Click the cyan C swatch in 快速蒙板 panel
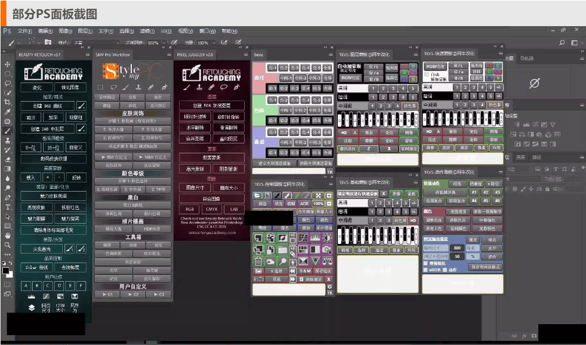This screenshot has width=586, height=345. pyautogui.click(x=498, y=66)
